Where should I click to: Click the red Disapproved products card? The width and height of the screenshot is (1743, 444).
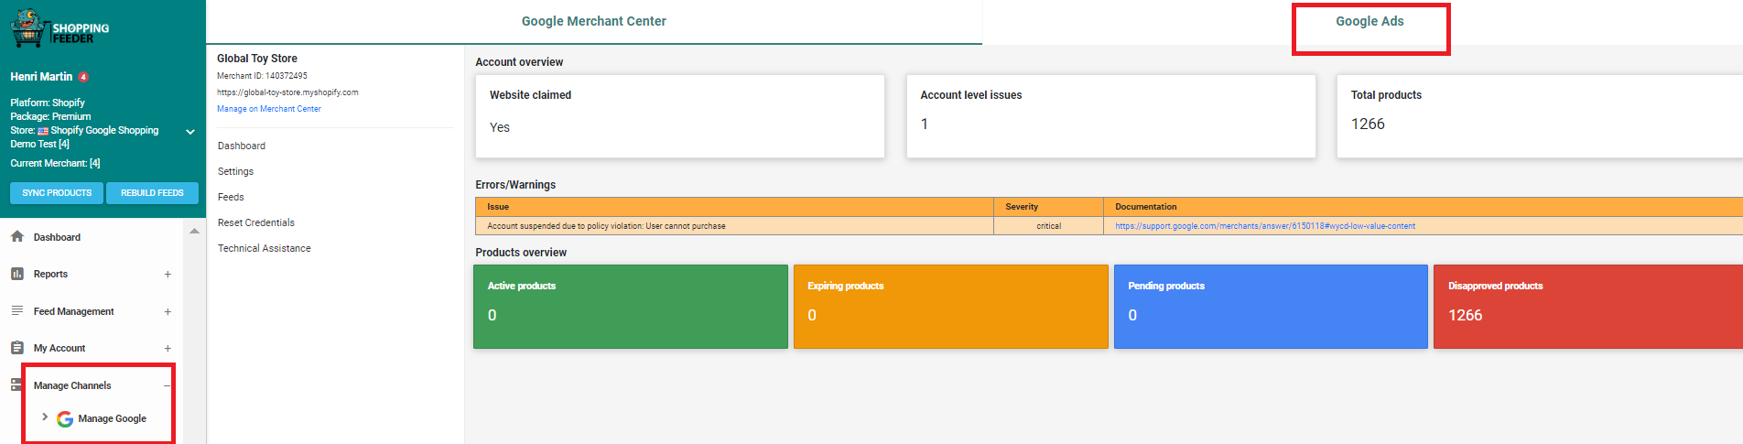click(x=1588, y=307)
